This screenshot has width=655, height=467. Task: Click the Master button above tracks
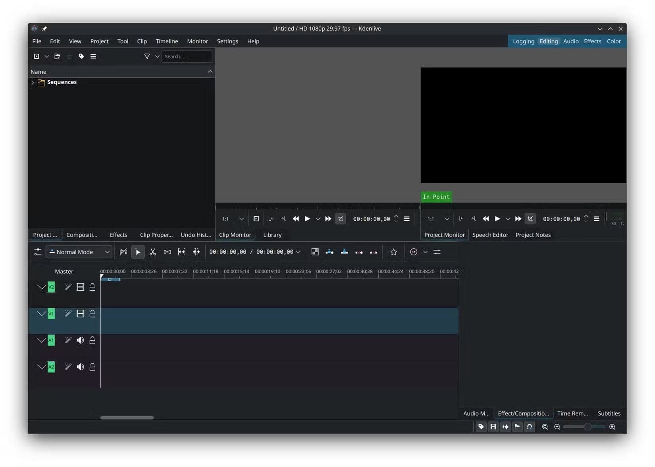(64, 272)
